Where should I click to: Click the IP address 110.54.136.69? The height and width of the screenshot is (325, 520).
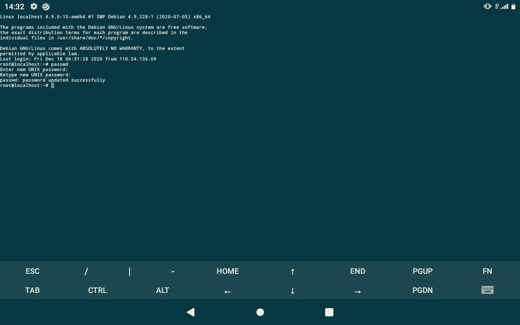coord(138,59)
